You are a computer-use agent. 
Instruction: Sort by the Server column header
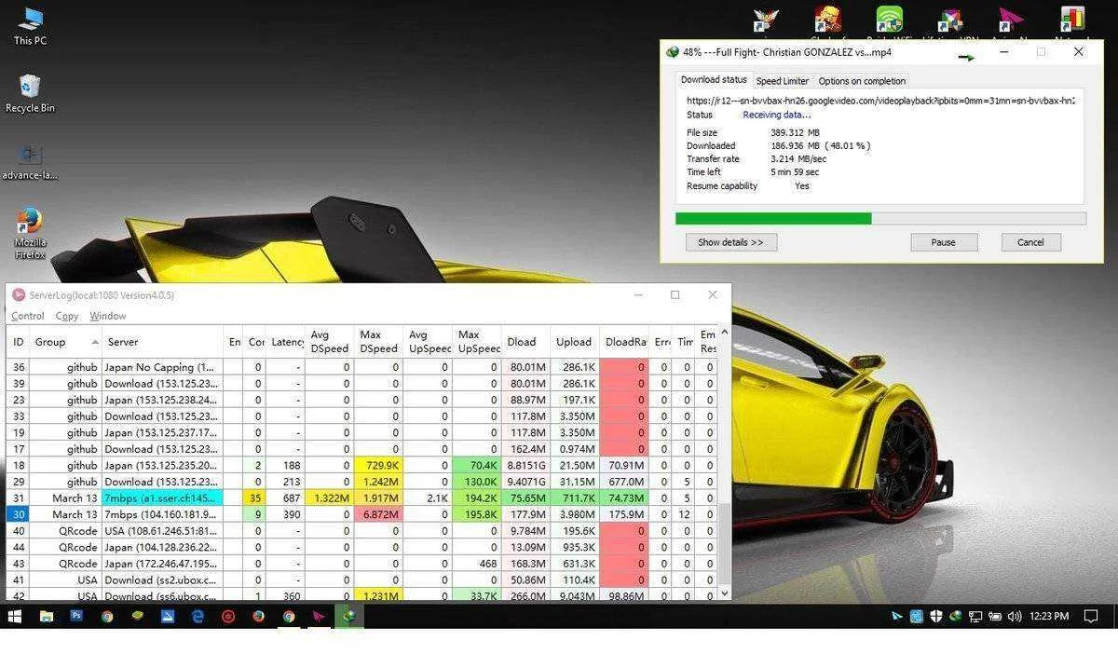(162, 342)
